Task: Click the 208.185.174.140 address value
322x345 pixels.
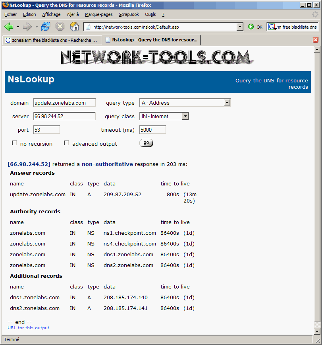Action: (x=125, y=298)
